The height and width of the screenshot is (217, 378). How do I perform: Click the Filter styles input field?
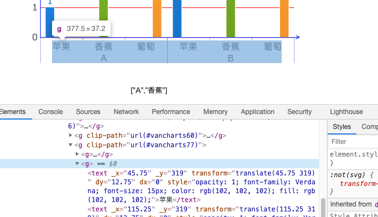point(354,142)
